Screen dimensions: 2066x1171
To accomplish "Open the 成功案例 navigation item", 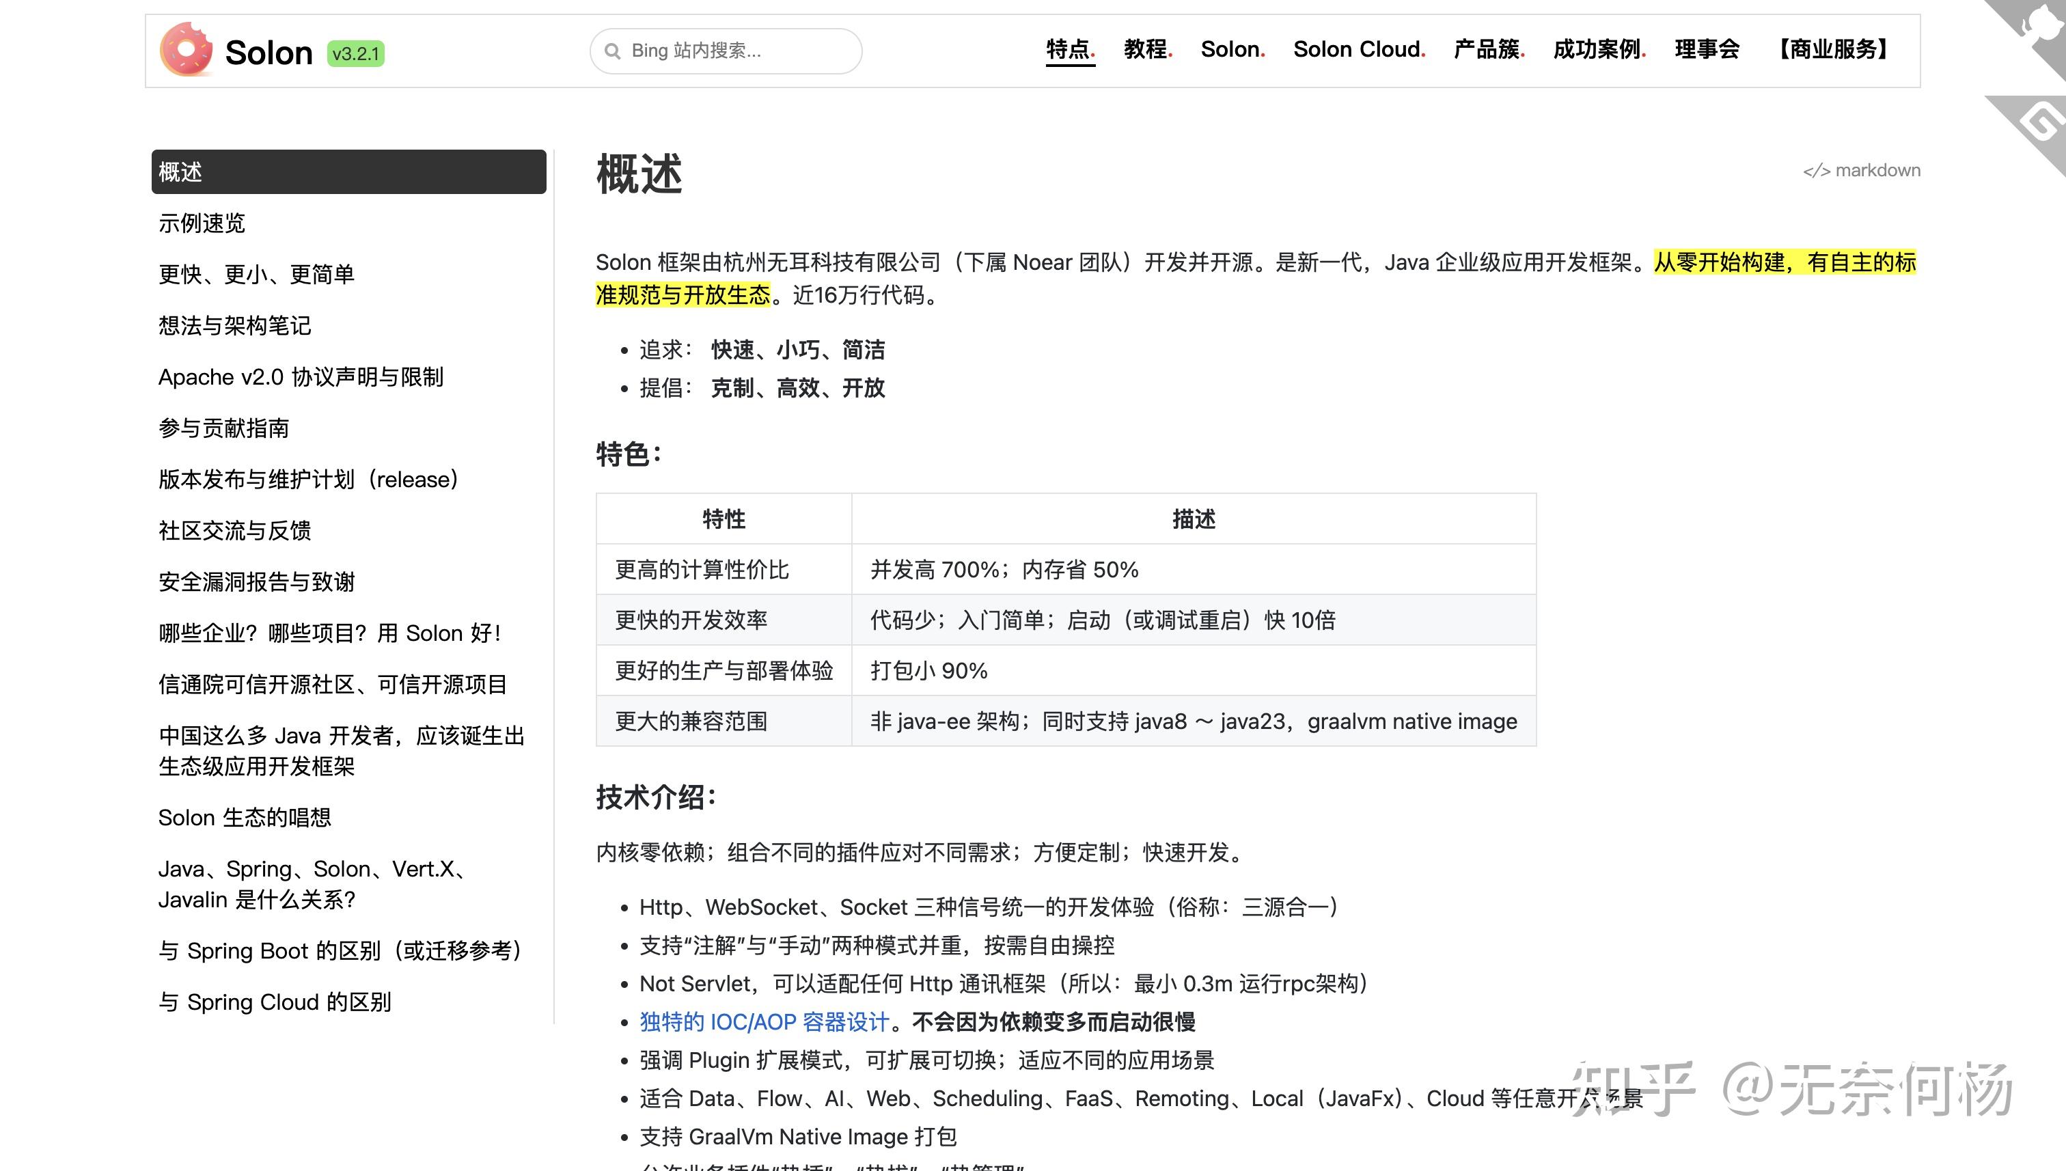I will point(1597,50).
